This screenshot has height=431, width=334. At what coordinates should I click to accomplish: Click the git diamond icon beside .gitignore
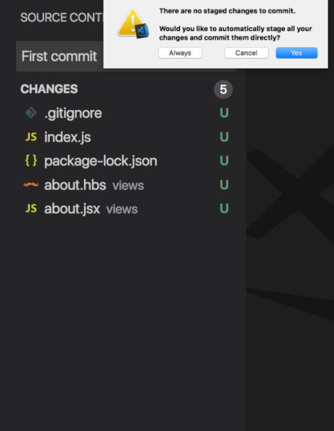tap(30, 113)
